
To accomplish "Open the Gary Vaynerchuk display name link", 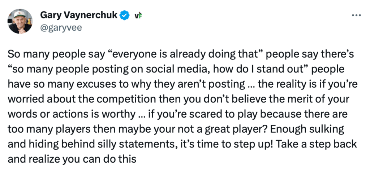I will (x=79, y=15).
